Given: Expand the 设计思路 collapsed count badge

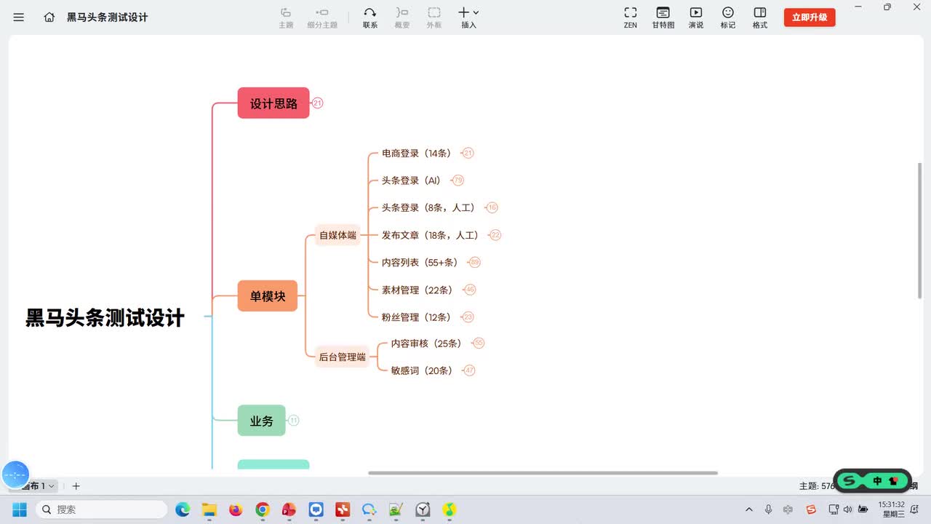Looking at the screenshot, I should [x=317, y=103].
